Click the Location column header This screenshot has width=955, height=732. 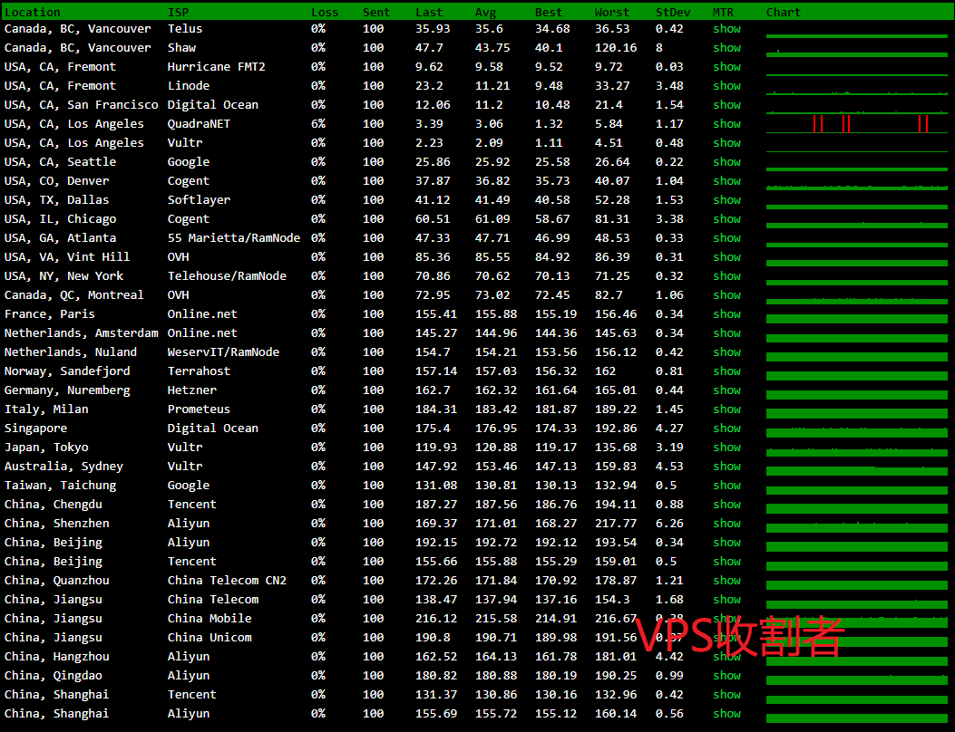pos(33,13)
